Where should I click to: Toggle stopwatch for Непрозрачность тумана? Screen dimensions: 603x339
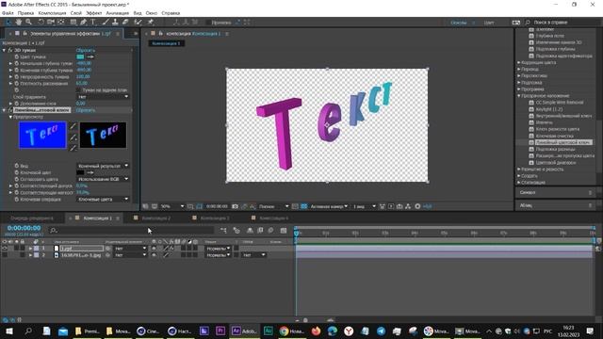[17, 77]
